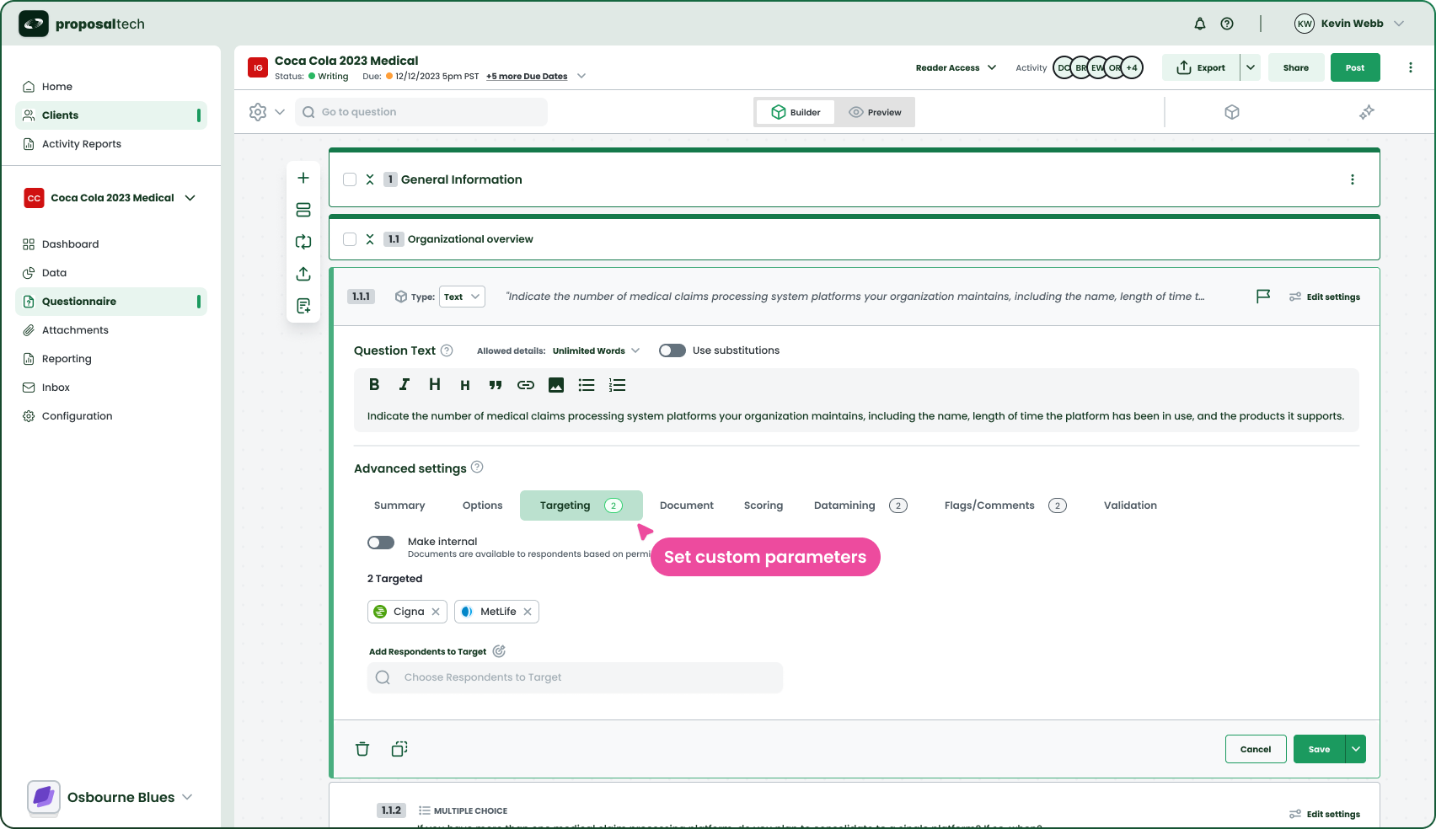Switch to the Datamining tab
The height and width of the screenshot is (829, 1436).
tap(860, 505)
